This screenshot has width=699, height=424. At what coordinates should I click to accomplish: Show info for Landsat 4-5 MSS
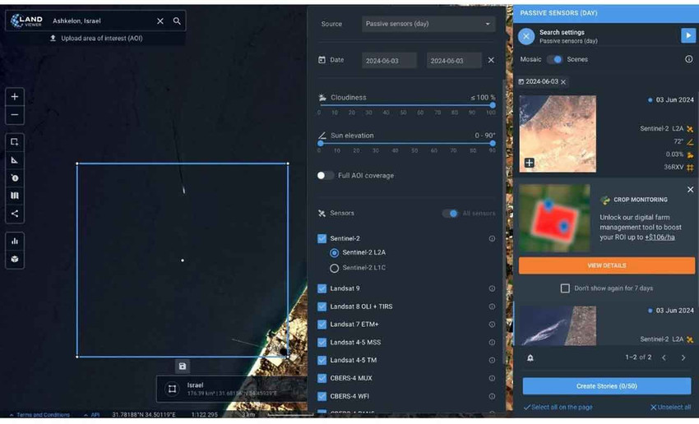(x=492, y=343)
